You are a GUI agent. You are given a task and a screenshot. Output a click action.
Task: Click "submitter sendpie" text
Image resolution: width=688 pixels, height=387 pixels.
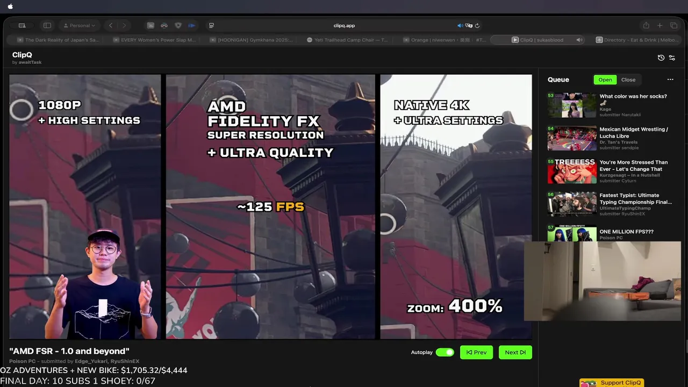(619, 148)
